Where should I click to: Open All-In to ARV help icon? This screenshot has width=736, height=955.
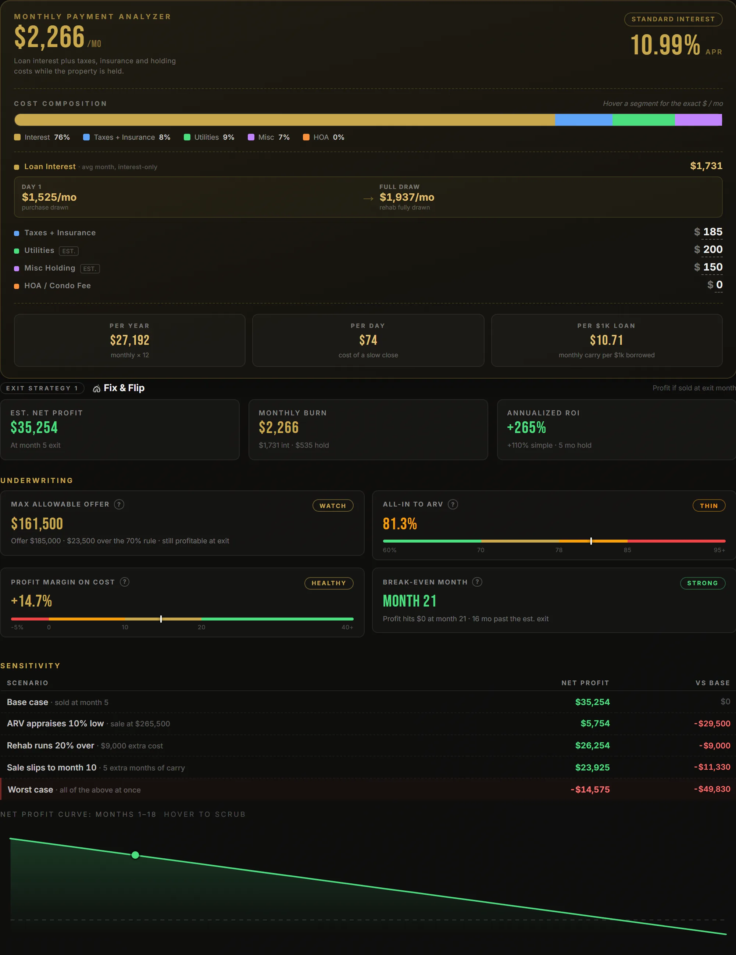(x=453, y=504)
